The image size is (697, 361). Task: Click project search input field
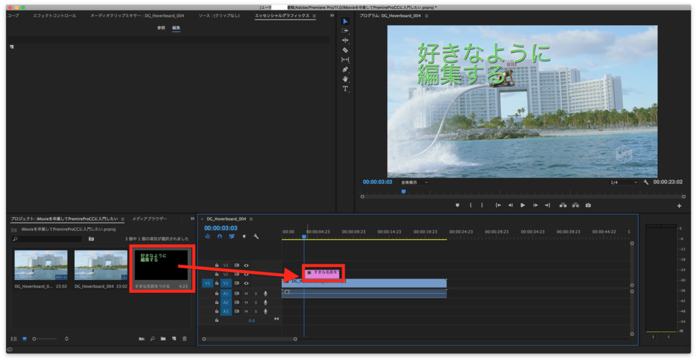click(47, 239)
